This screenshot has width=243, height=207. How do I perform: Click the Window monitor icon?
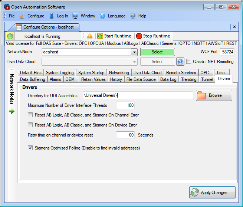(75, 16)
